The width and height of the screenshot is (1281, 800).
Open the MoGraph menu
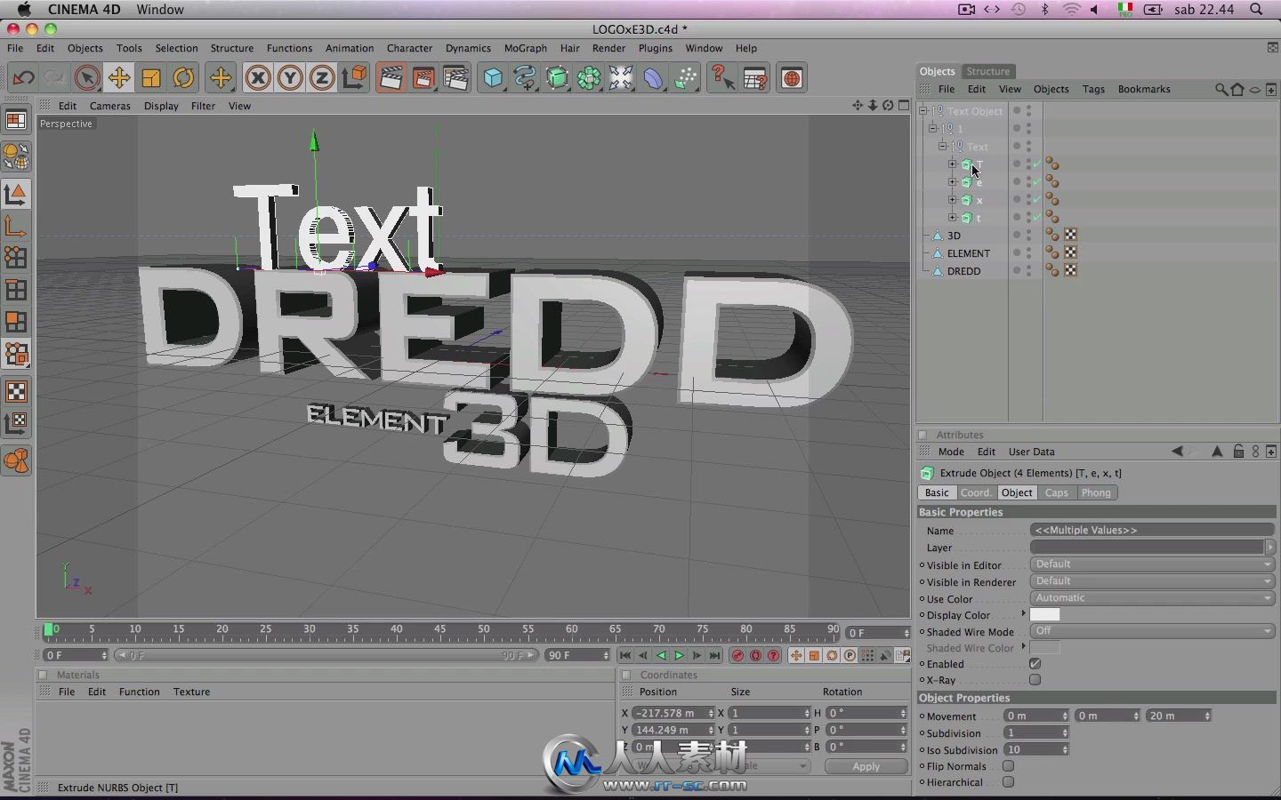click(x=525, y=48)
